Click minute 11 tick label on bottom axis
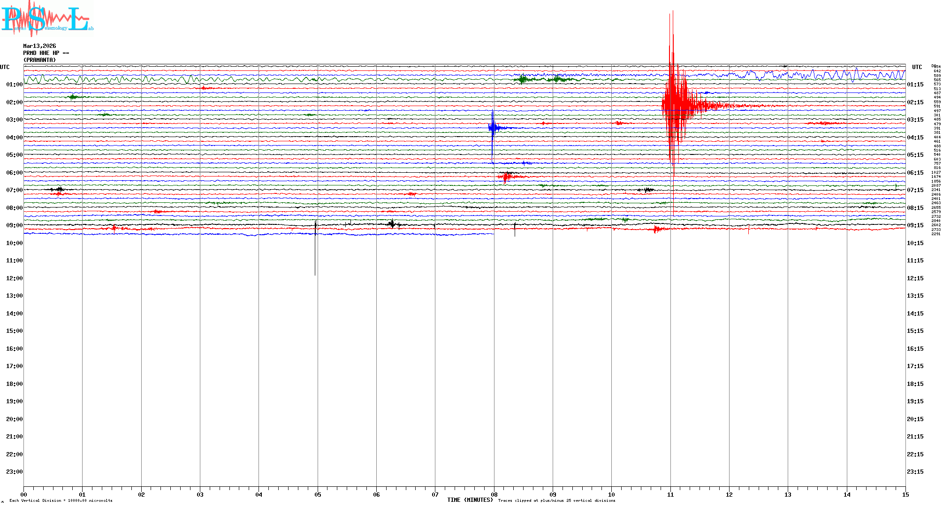 pyautogui.click(x=670, y=494)
